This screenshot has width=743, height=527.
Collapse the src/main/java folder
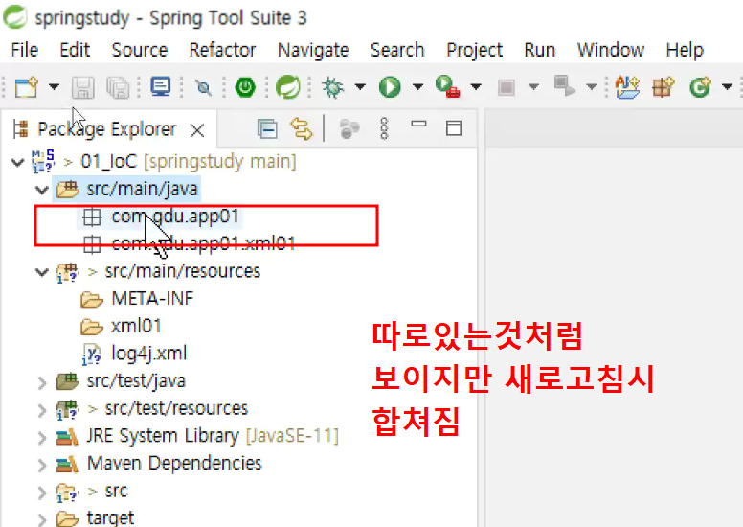pos(42,191)
